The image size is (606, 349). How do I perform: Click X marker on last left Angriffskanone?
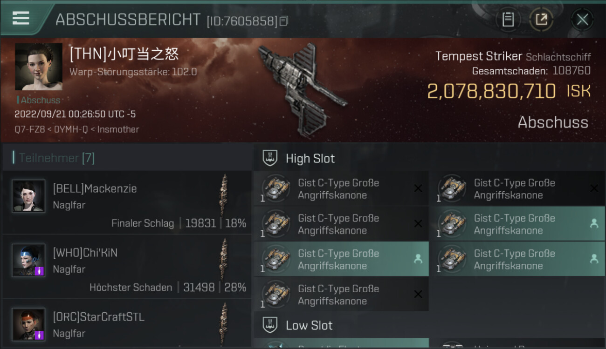[418, 294]
